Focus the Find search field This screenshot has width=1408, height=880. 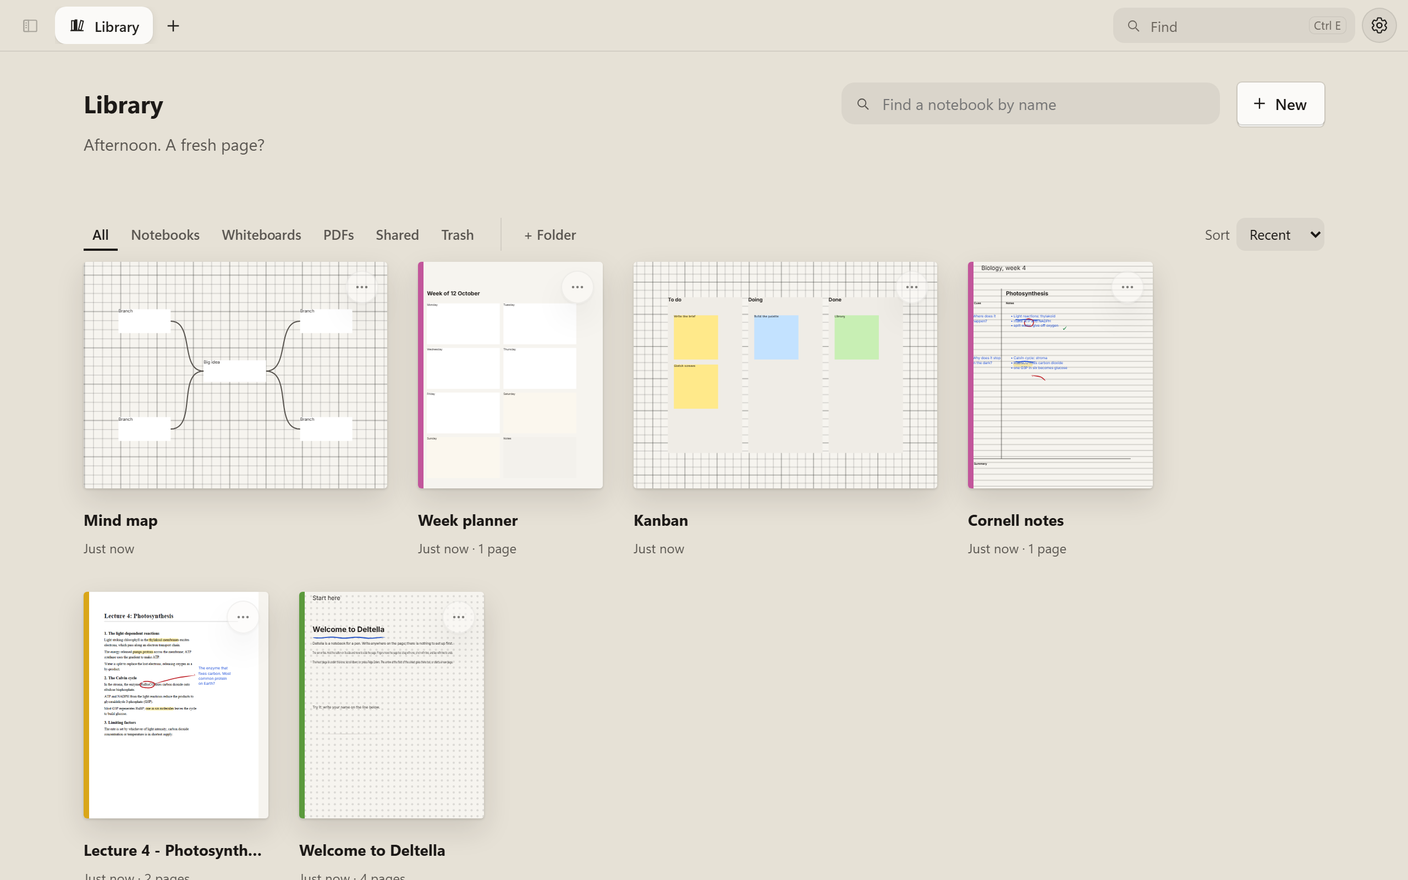1234,26
